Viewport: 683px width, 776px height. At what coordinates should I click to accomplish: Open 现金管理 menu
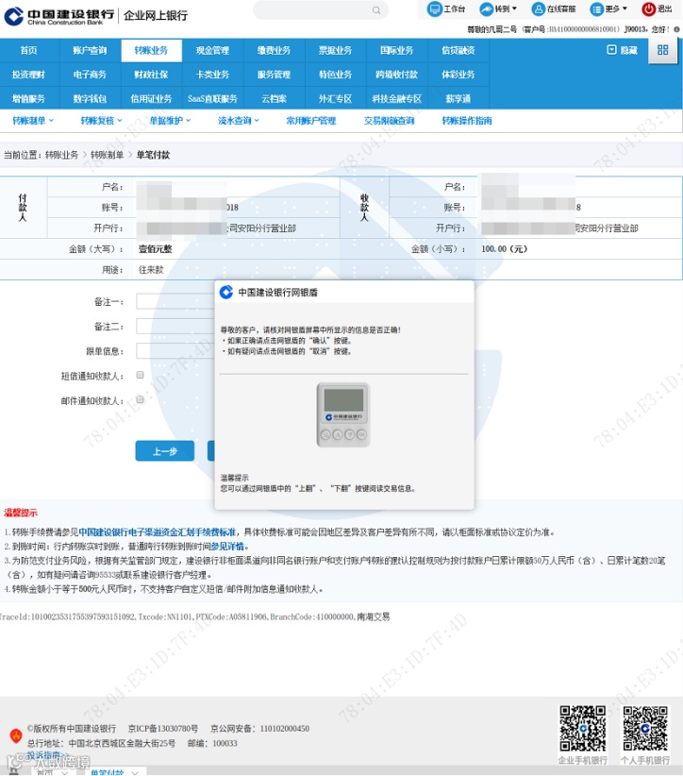pyautogui.click(x=212, y=50)
